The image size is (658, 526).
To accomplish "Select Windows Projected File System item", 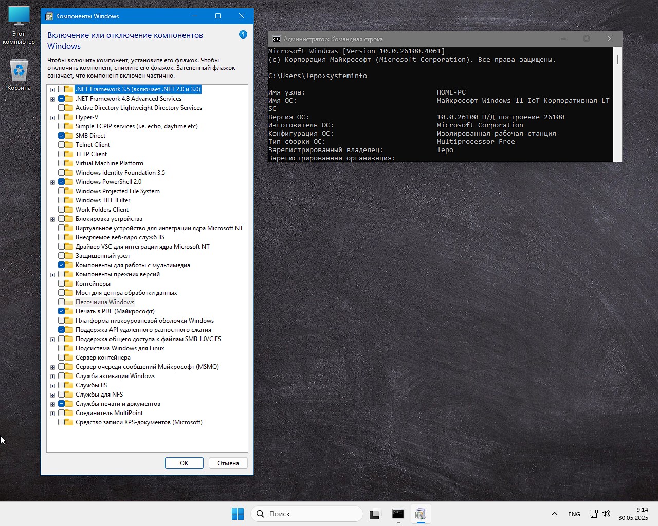I will coord(118,191).
